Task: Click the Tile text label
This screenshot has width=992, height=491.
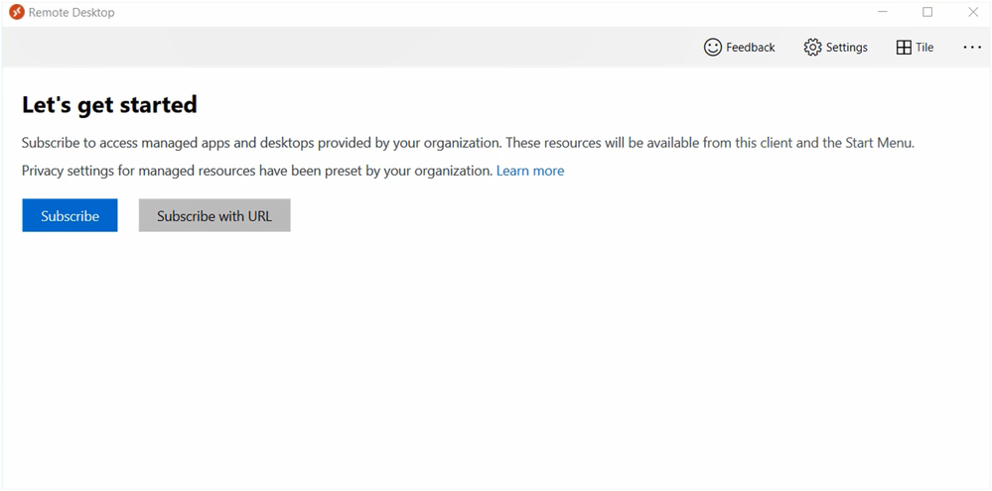Action: [924, 48]
